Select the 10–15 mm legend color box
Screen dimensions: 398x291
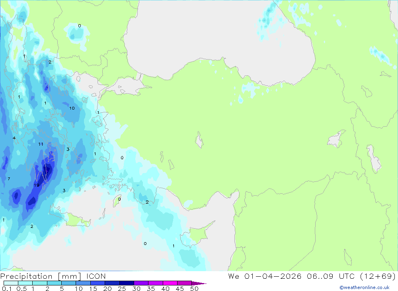[x=83, y=283]
